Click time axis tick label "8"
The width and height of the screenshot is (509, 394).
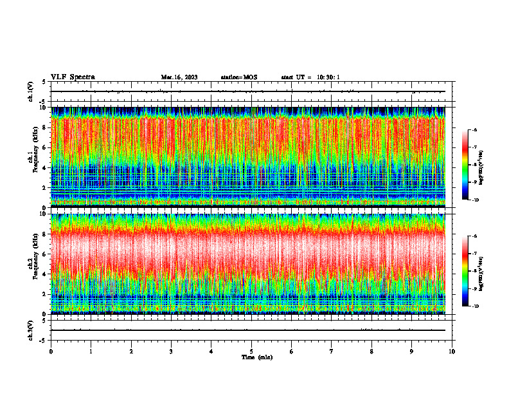[371, 352]
